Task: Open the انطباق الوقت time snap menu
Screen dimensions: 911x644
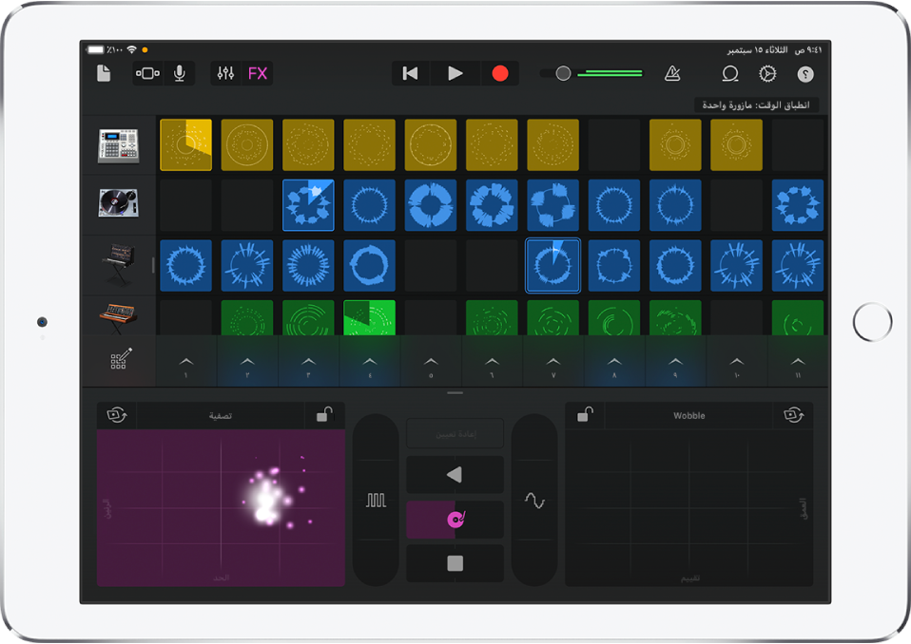Action: 755,104
